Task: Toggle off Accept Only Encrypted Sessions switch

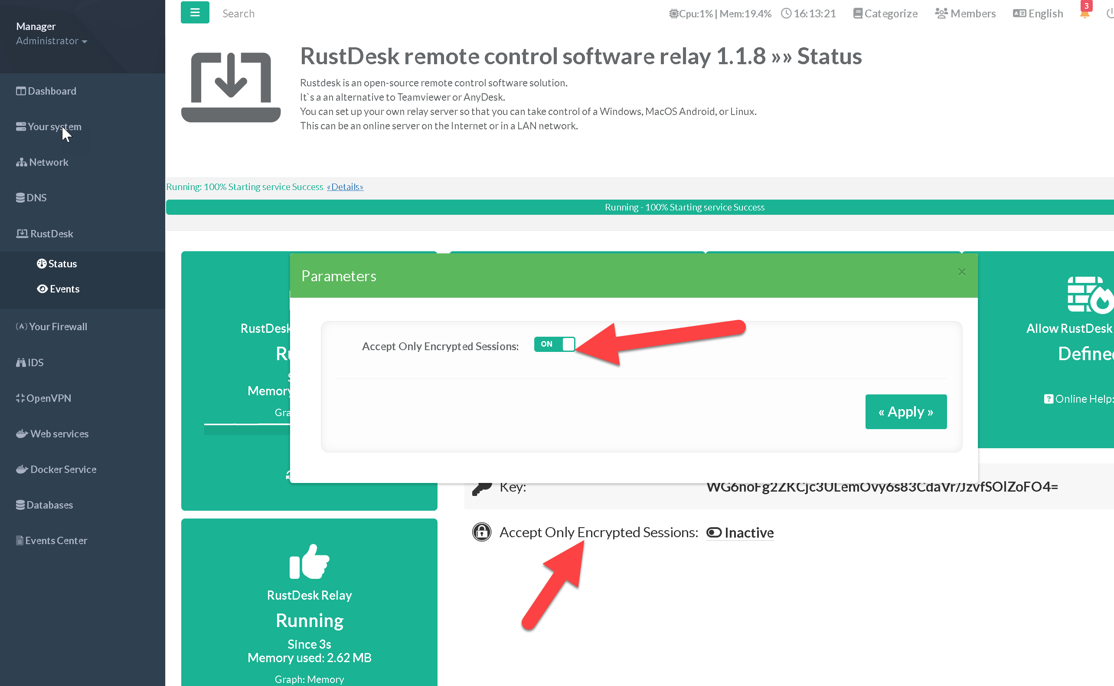Action: 554,345
